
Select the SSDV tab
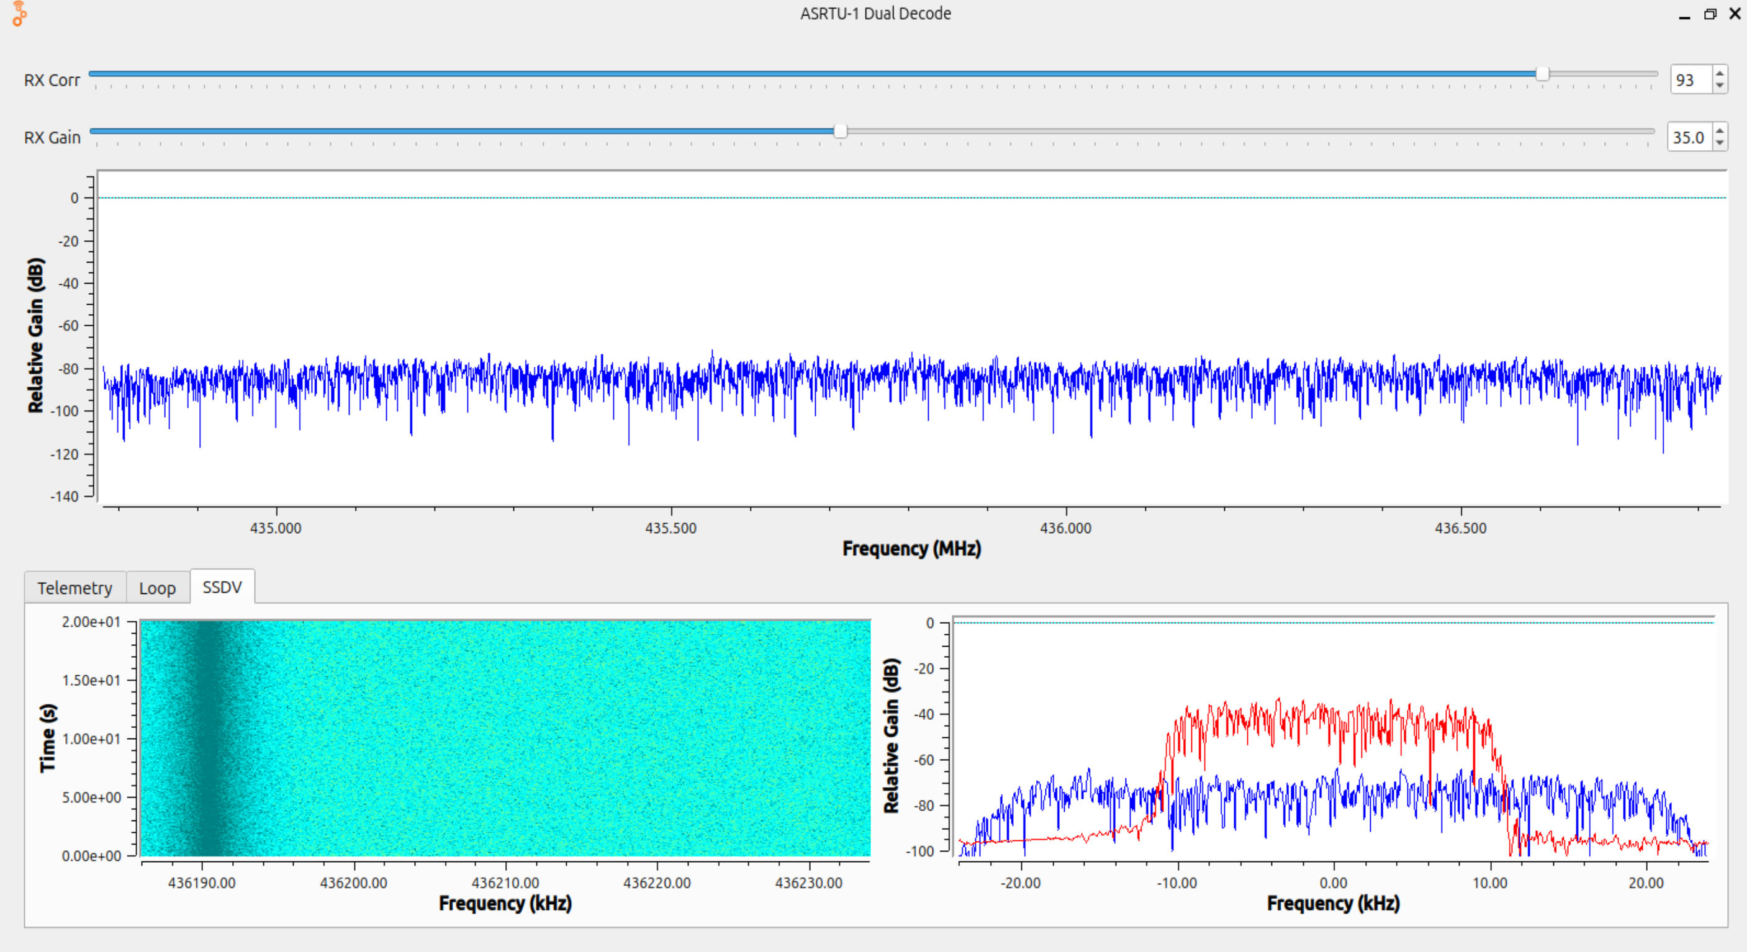coord(222,586)
